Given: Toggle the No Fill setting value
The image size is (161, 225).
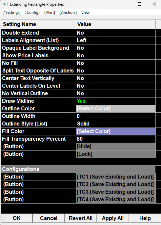Looking at the screenshot, I should point(116,63).
